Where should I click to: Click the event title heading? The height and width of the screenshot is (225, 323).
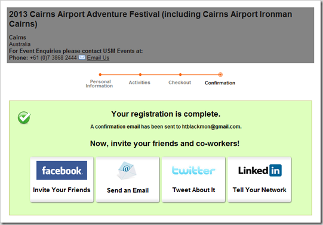150,19
